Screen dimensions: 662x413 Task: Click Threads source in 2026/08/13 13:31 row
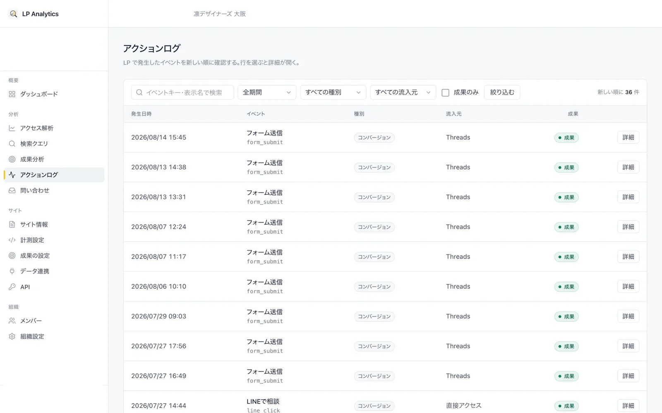(458, 197)
